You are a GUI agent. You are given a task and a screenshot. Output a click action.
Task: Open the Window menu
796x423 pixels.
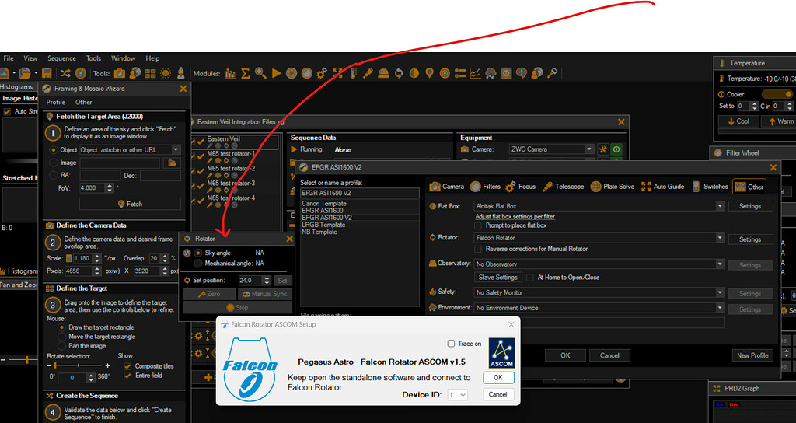[x=124, y=58]
